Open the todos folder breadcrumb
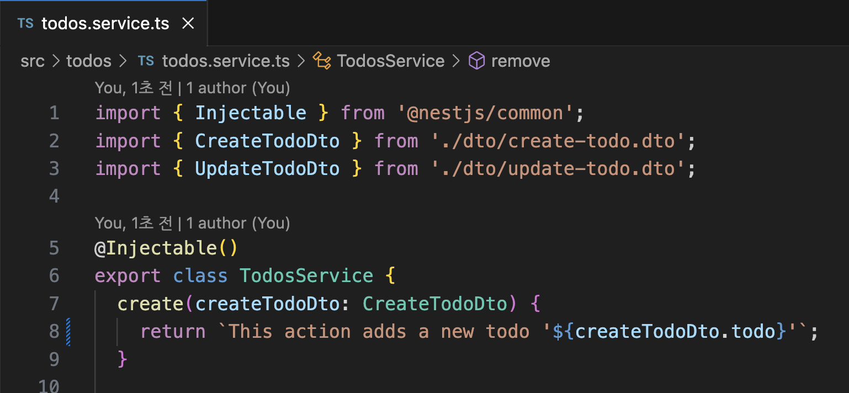Viewport: 849px width, 393px height. (89, 61)
